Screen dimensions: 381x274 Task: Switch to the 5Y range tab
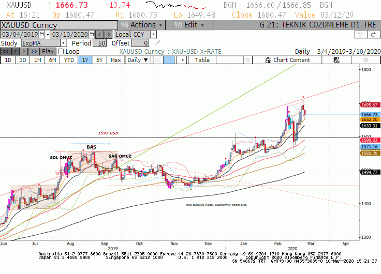99,60
